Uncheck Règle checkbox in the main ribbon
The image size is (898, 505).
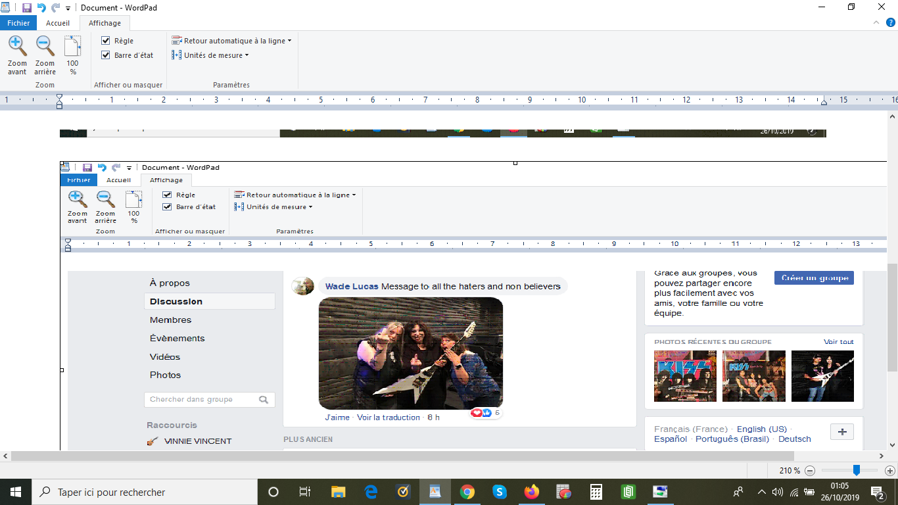click(105, 41)
